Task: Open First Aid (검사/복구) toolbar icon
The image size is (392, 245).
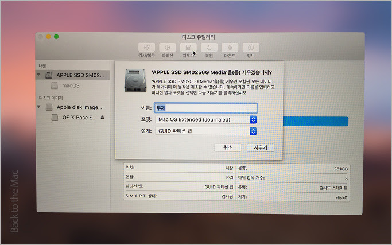Action: [x=147, y=48]
